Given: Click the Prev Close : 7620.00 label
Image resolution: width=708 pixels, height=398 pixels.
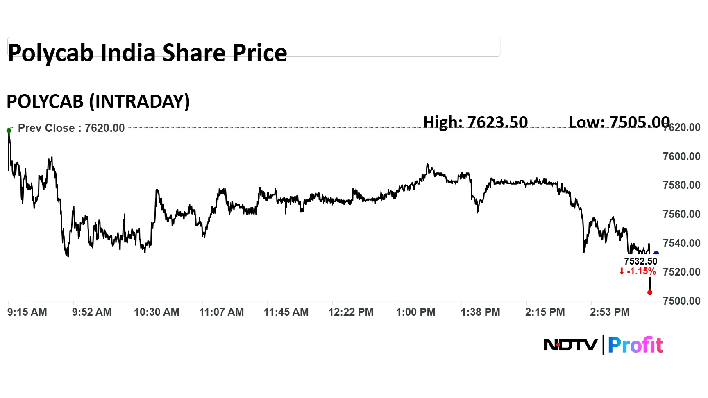Looking at the screenshot, I should (x=71, y=128).
